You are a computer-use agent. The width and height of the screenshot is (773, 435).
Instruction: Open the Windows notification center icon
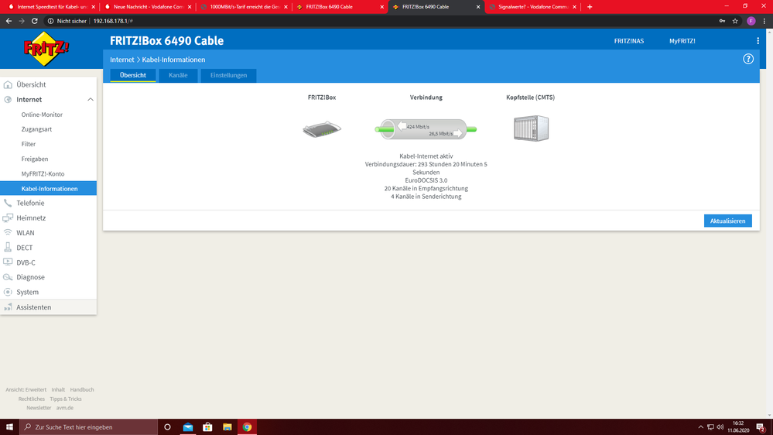point(761,427)
